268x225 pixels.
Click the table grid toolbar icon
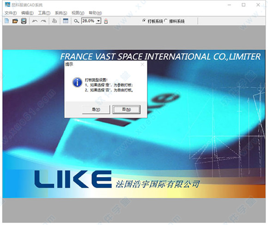click(66, 21)
